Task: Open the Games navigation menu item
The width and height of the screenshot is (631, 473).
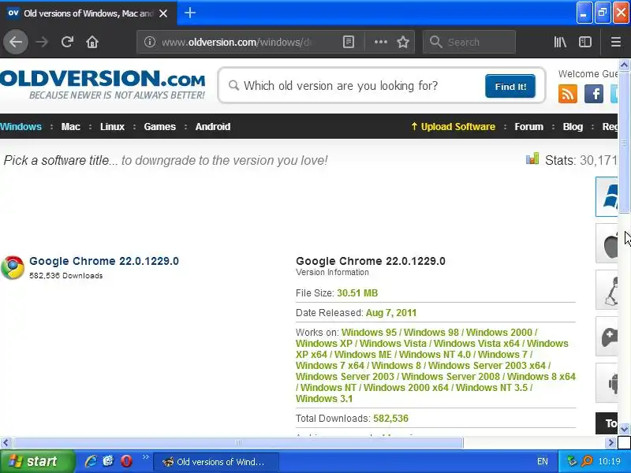Action: pos(160,127)
